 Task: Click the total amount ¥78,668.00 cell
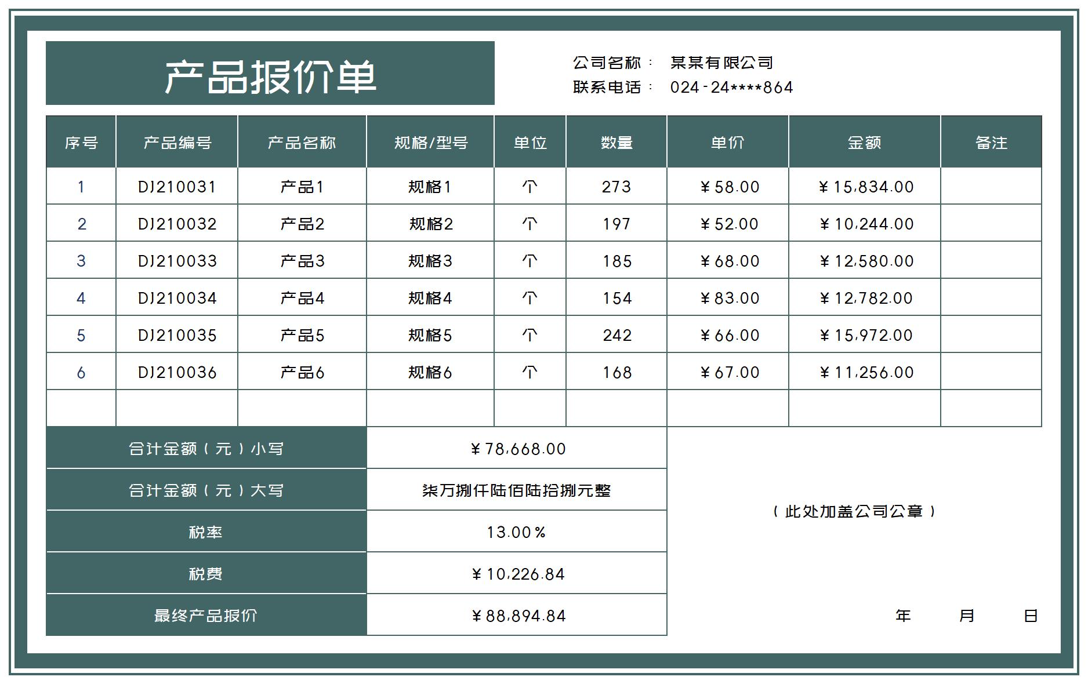click(x=517, y=448)
